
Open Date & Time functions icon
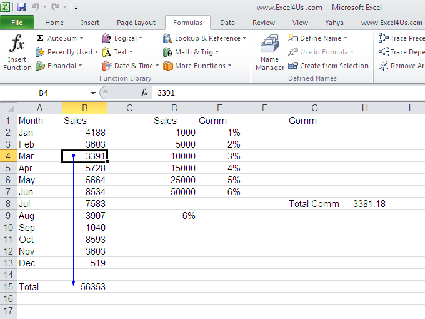107,66
